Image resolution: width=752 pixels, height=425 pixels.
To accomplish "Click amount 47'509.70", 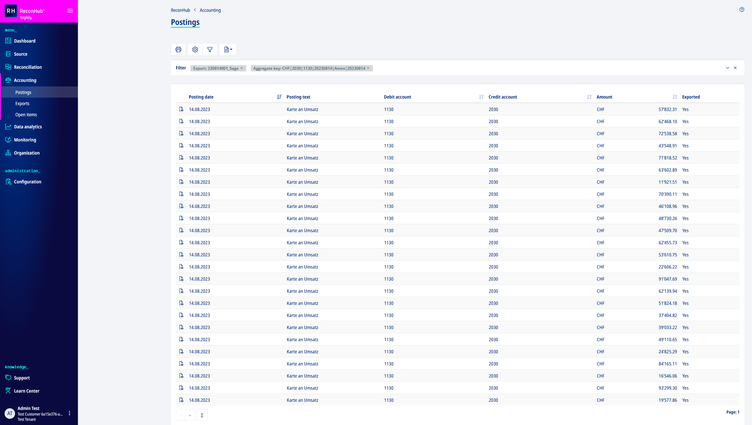I will [668, 231].
